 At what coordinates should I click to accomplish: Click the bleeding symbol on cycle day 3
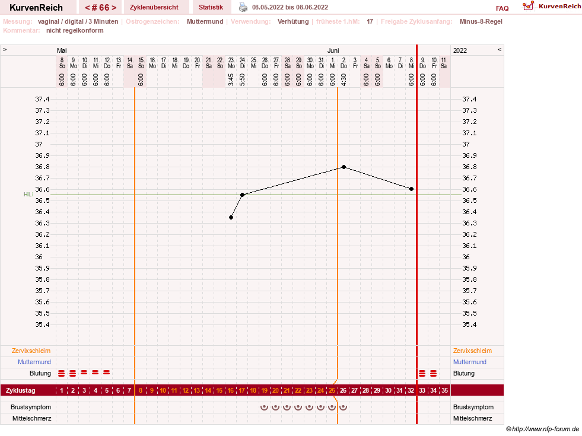[x=84, y=372]
